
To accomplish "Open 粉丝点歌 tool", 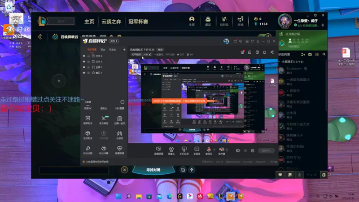I will pyautogui.click(x=88, y=150).
